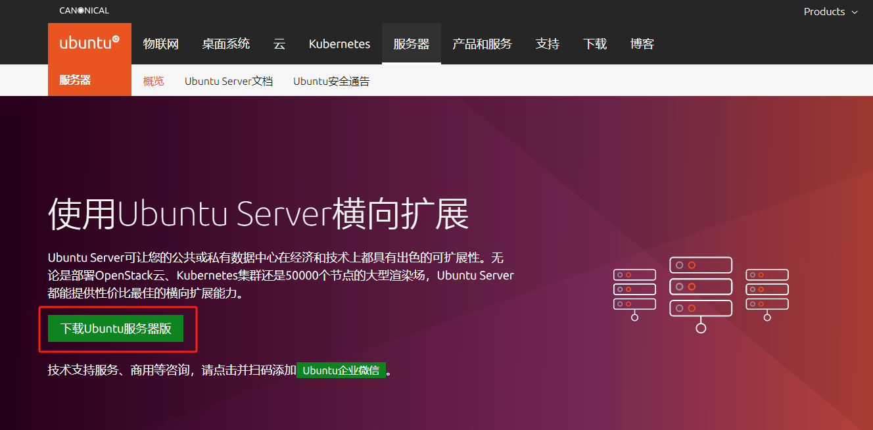
Task: Click the Ubuntu企业微信 green link
Action: (341, 370)
